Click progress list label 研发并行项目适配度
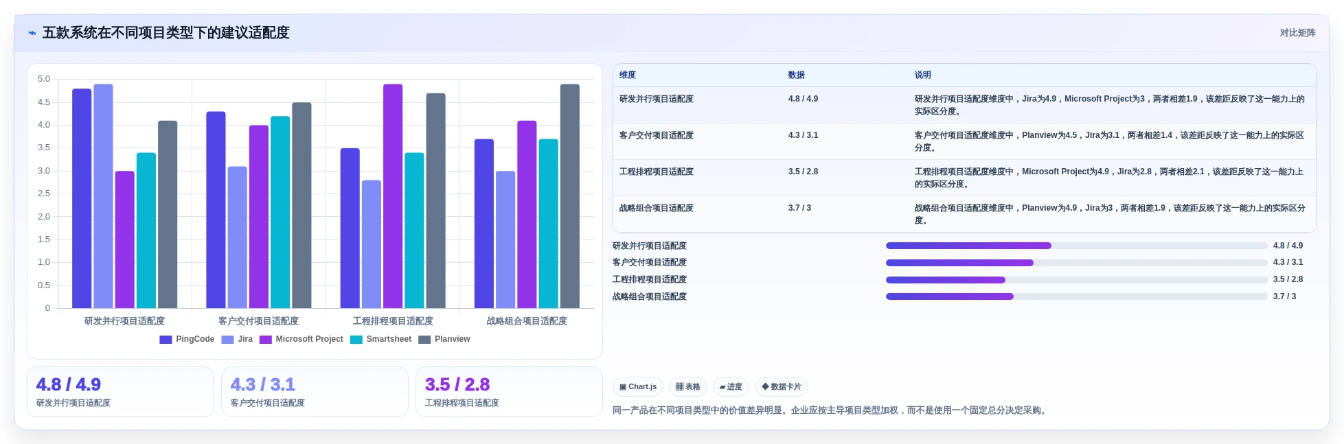This screenshot has width=1344, height=444. (650, 246)
